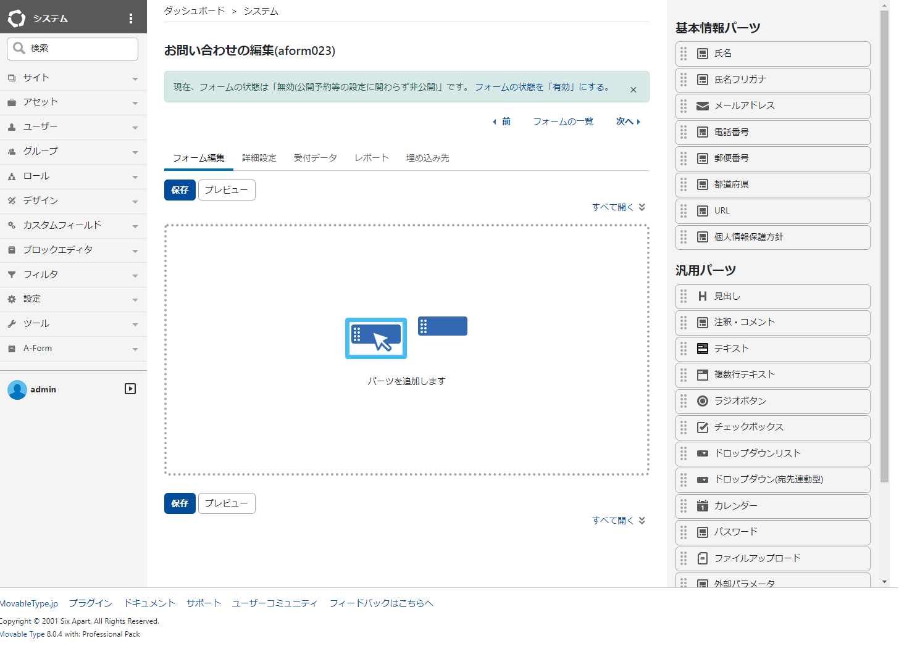
Task: Select the カレンダー part icon
Action: coord(702,506)
